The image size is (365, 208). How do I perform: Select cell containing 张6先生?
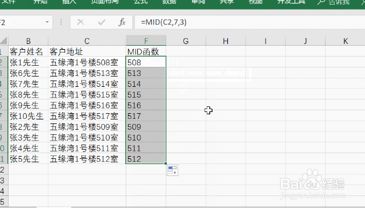point(28,73)
